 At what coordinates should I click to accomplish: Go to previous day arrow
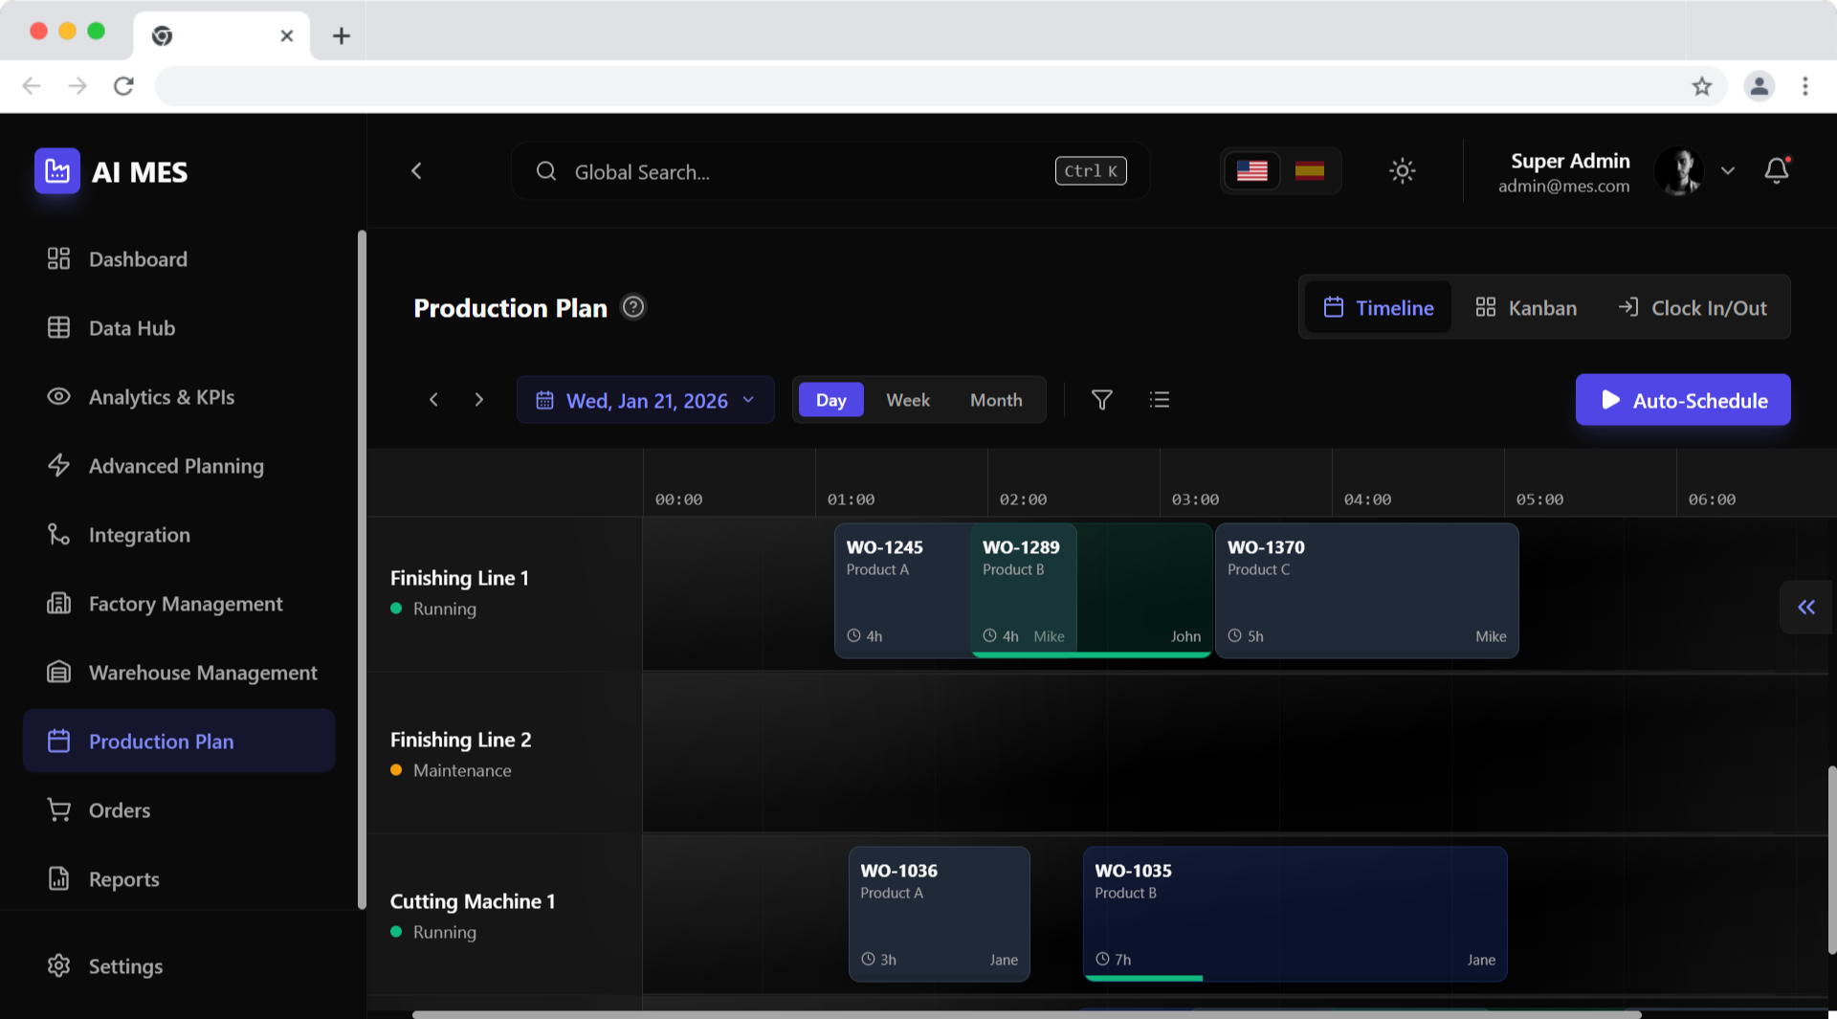(x=433, y=400)
